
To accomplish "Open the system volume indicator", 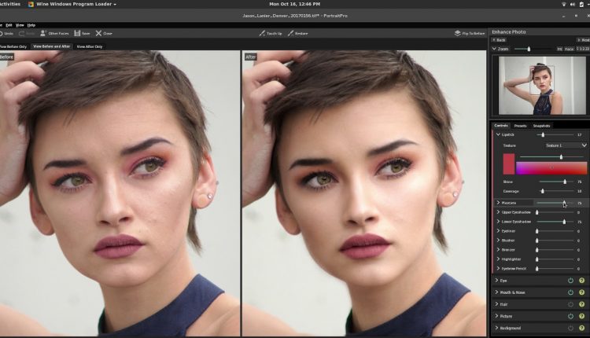I will click(573, 4).
